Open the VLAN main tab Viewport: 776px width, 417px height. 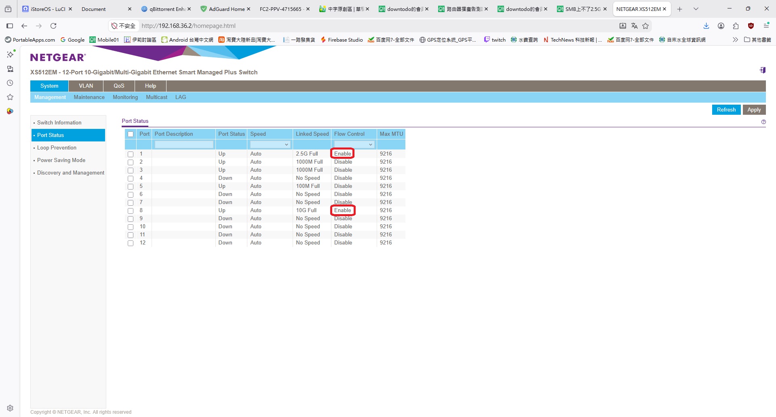86,86
